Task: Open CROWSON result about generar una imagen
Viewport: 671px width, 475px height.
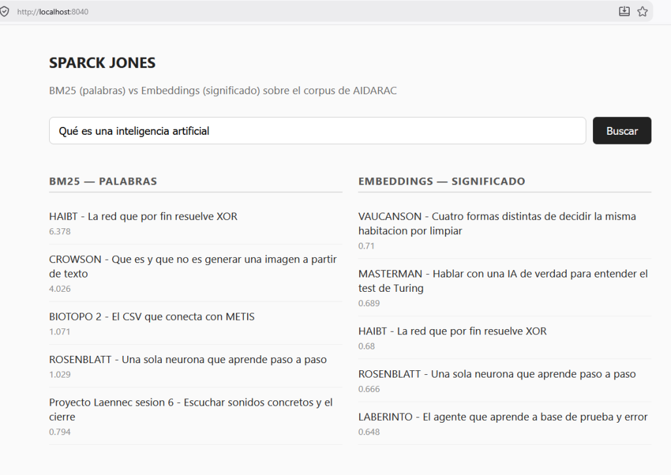Action: tap(193, 266)
